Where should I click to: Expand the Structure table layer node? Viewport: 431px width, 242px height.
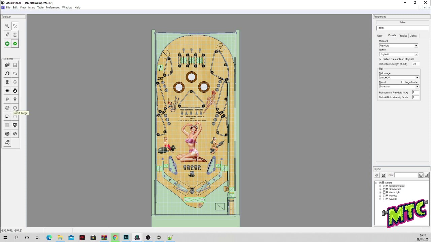380,186
